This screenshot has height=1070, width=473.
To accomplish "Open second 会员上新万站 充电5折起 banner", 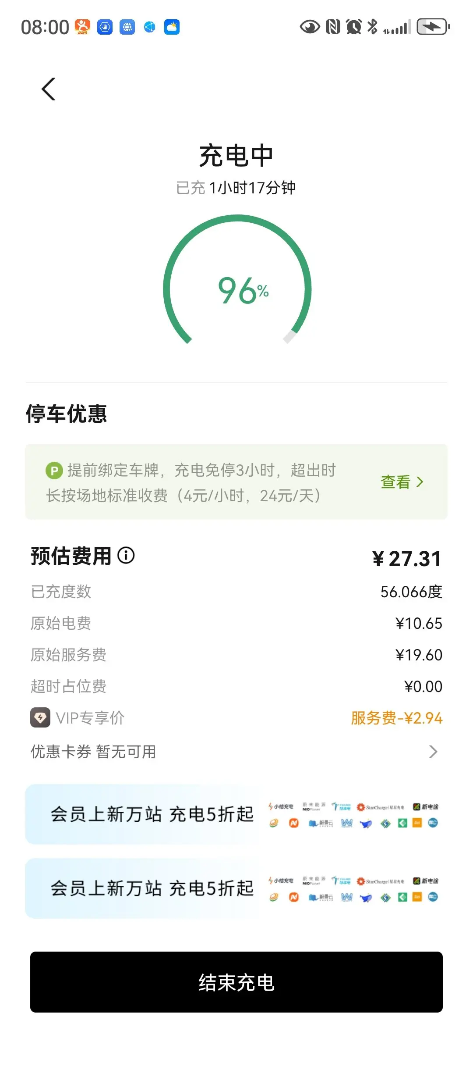I will coord(236,888).
